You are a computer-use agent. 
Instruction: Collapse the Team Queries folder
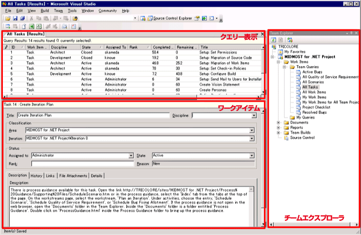pos(285,67)
